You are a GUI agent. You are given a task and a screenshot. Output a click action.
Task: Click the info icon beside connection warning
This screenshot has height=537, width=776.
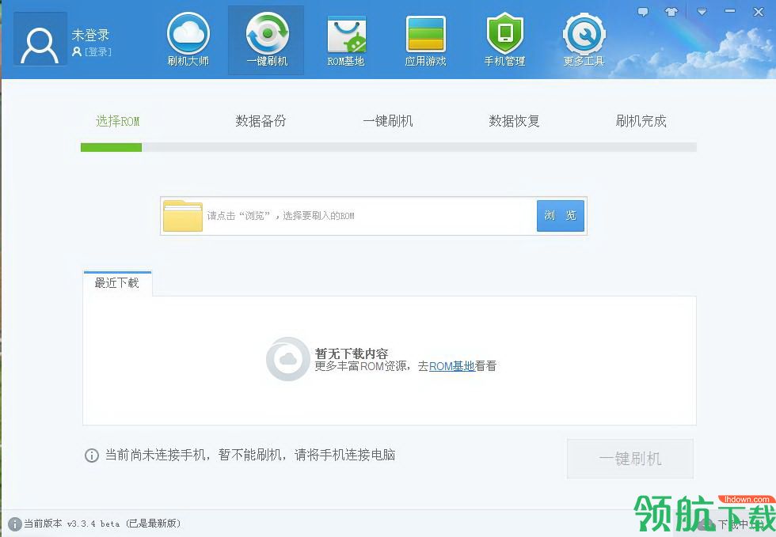coord(92,455)
